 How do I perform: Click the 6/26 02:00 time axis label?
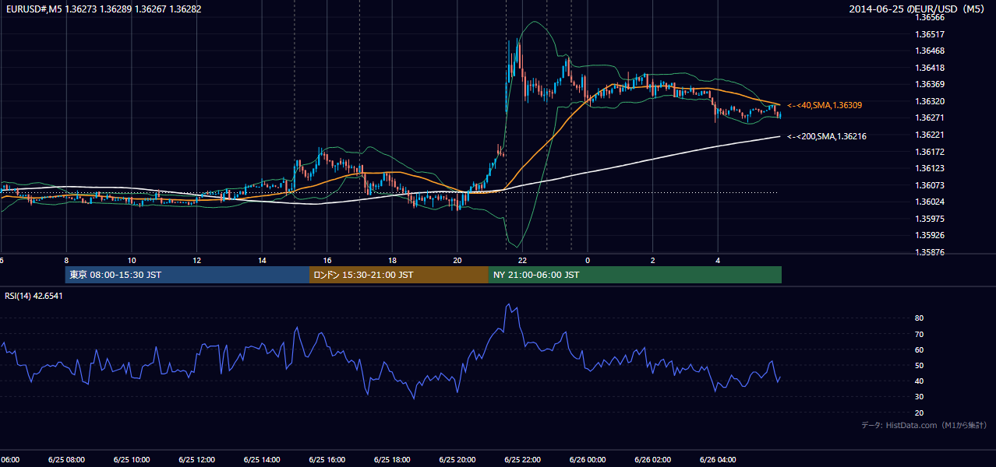tap(652, 460)
